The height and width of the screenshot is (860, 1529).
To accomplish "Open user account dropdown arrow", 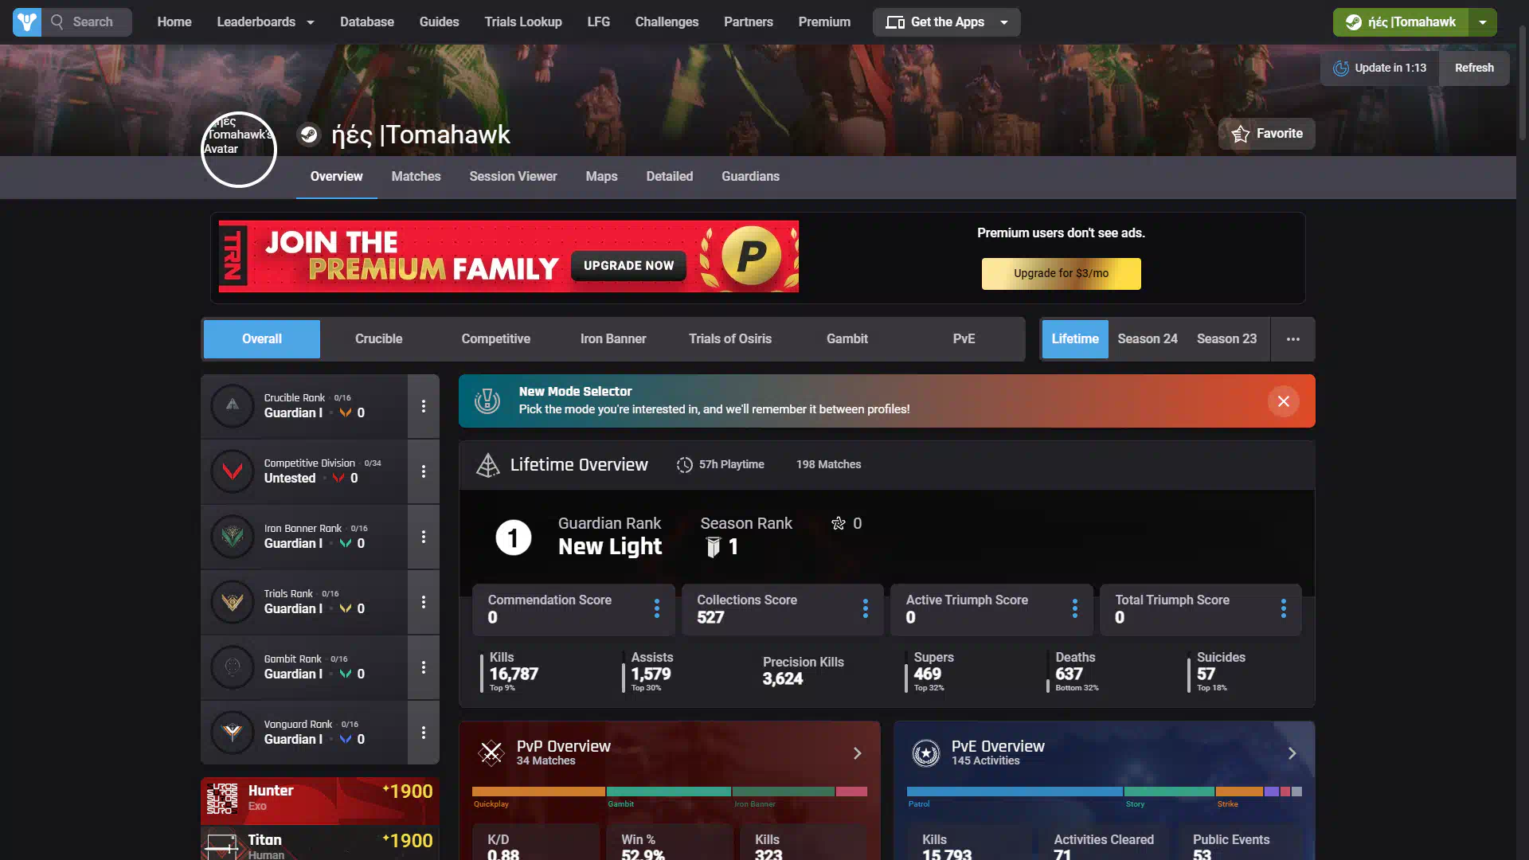I will pos(1483,22).
